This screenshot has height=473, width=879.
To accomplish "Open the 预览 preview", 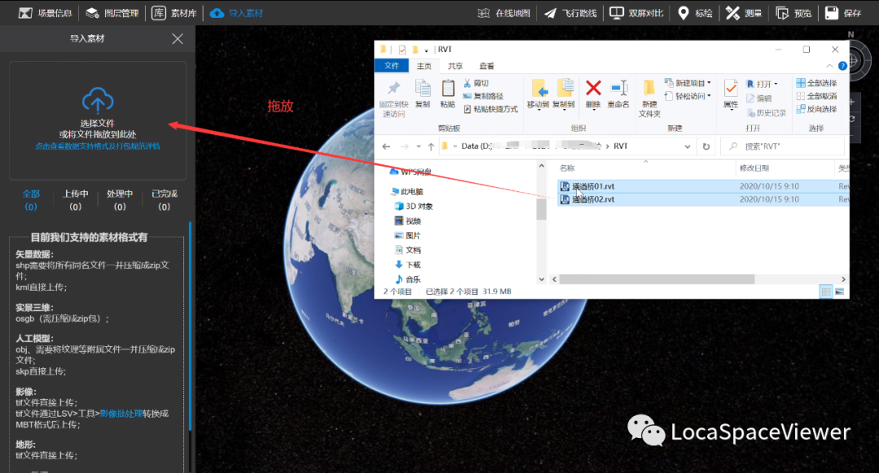I will (794, 13).
